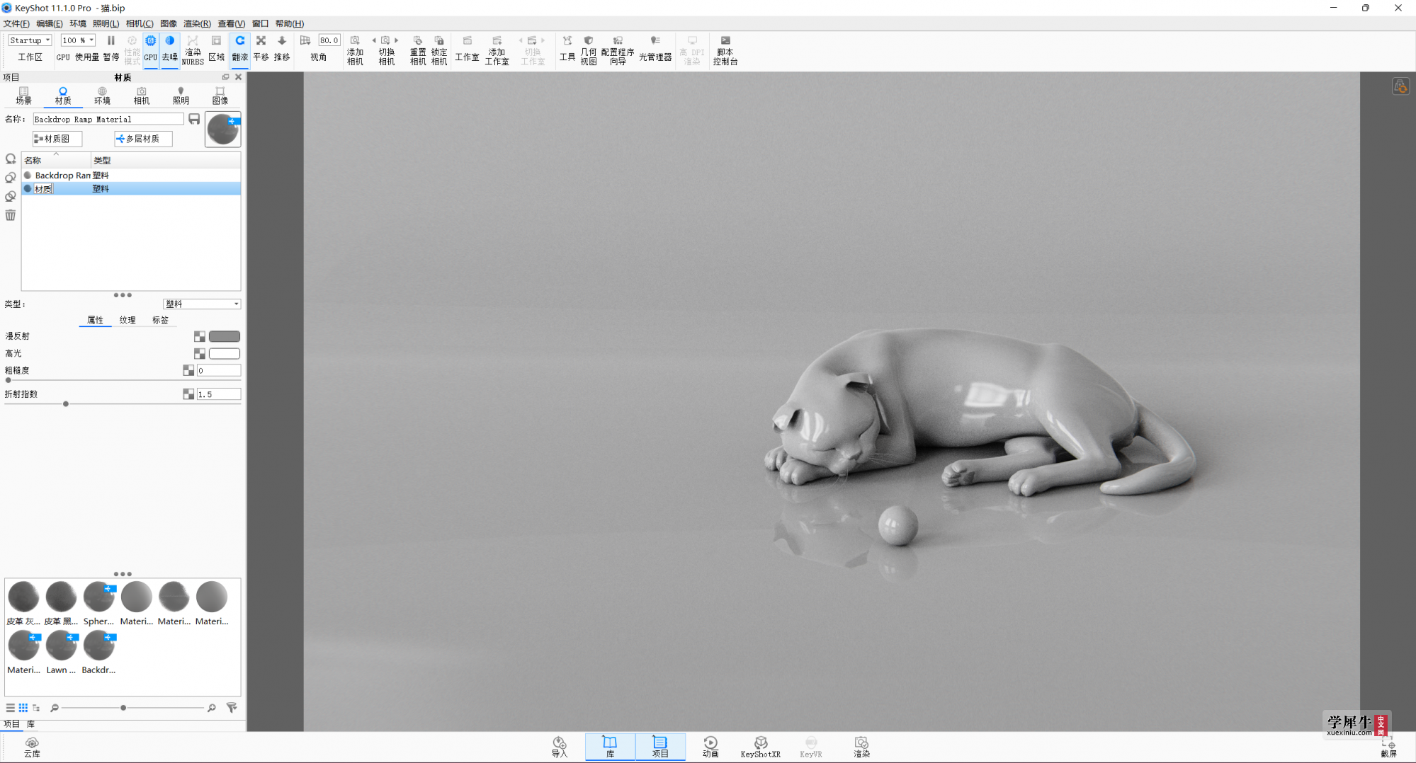The width and height of the screenshot is (1416, 763).
Task: Click the 粗糙度 texture checker icon
Action: [188, 370]
